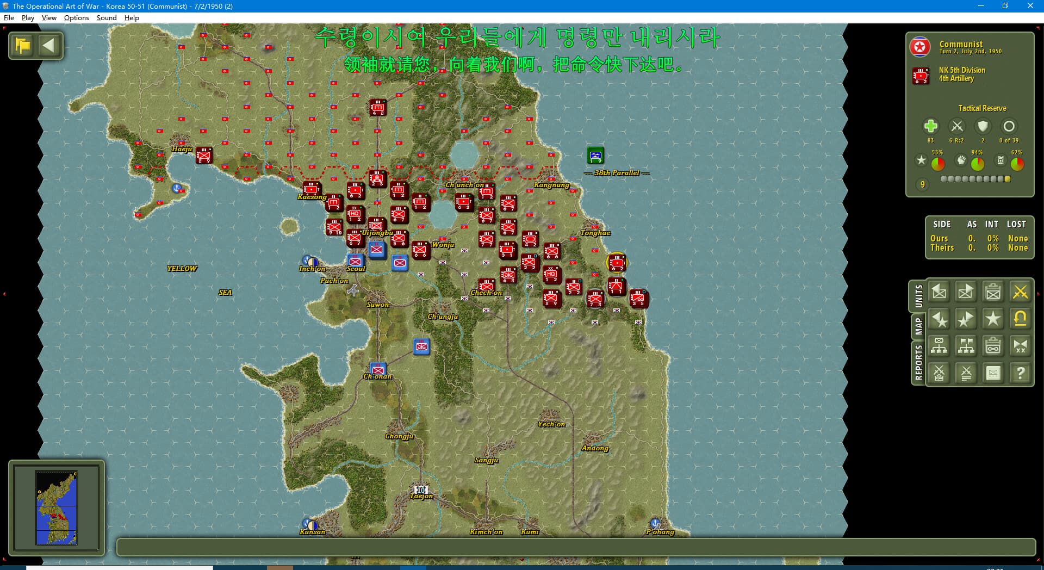Open the flags hierarchy chart icon
The image size is (1044, 570).
pos(966,346)
